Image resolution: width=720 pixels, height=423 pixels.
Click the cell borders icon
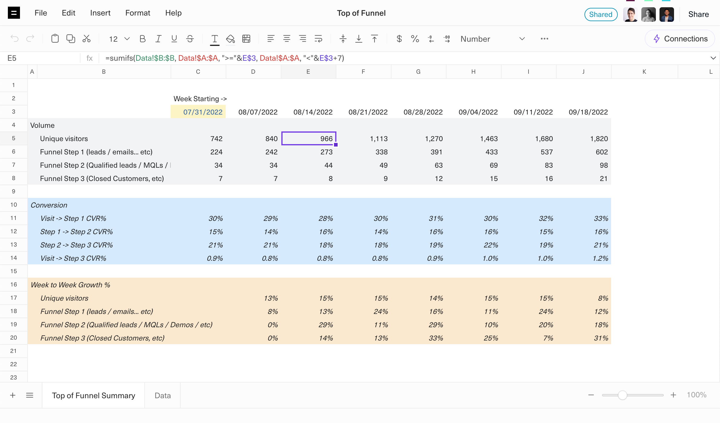coord(246,39)
